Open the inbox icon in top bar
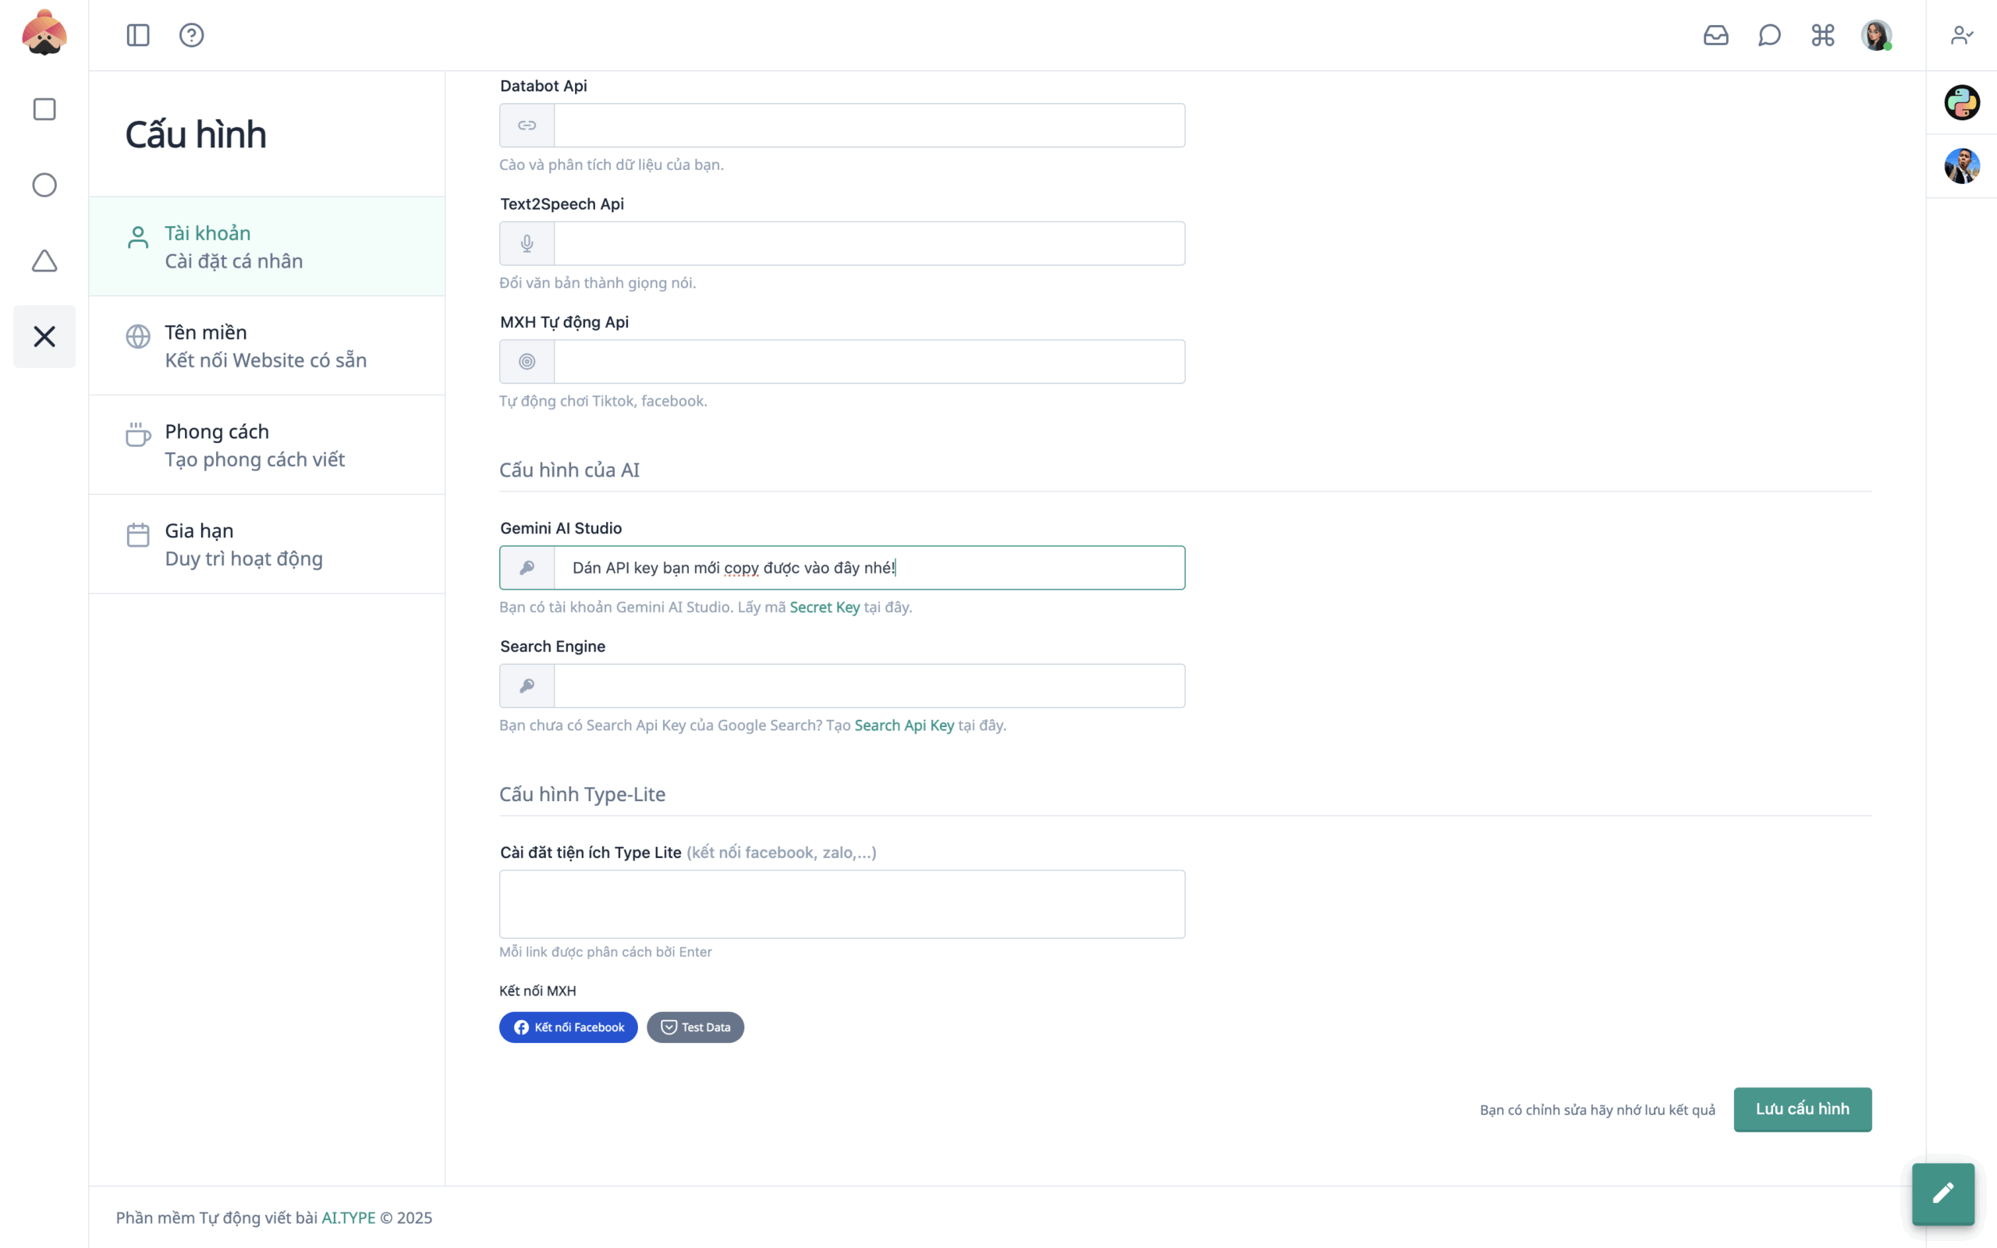The height and width of the screenshot is (1248, 1997). [1716, 34]
